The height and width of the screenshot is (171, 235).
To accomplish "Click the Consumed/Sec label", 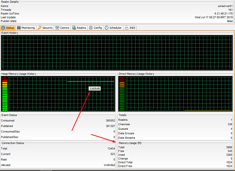I will pyautogui.click(x=11, y=132).
